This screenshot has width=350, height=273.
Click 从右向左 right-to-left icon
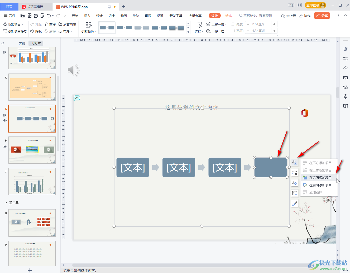67,24
